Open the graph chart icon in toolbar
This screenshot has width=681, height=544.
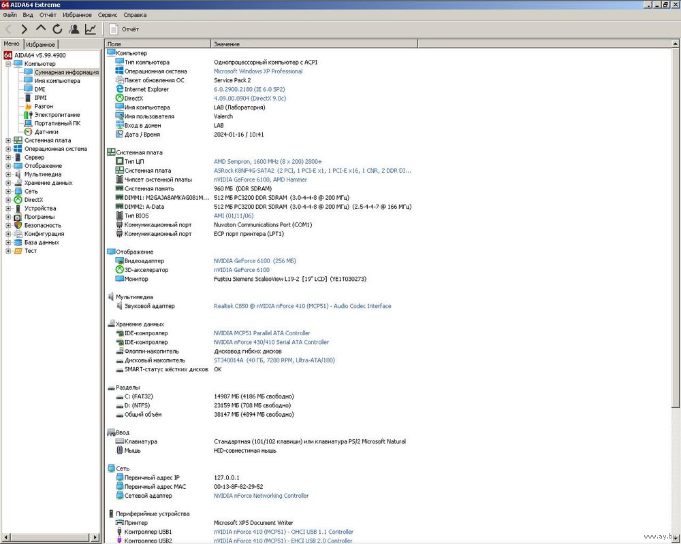pos(91,29)
